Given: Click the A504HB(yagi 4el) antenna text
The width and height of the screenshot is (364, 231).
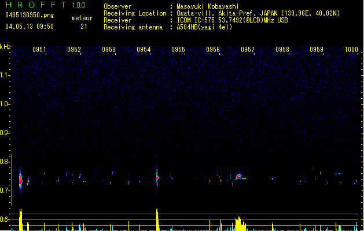Looking at the screenshot, I should tap(204, 27).
